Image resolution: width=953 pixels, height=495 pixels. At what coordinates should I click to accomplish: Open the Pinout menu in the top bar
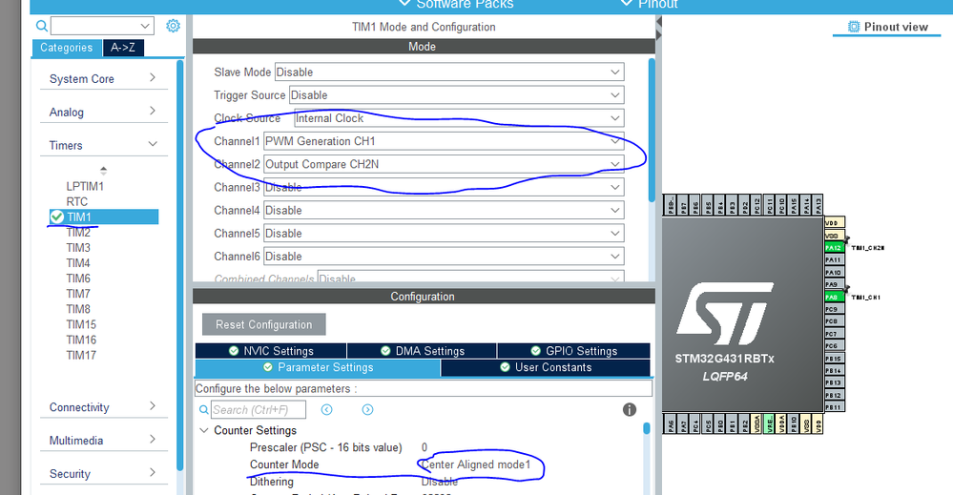(x=649, y=4)
